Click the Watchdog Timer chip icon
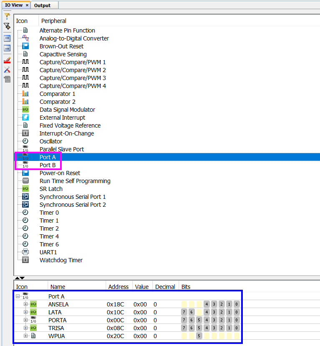This screenshot has width=320, height=346. [x=25, y=260]
